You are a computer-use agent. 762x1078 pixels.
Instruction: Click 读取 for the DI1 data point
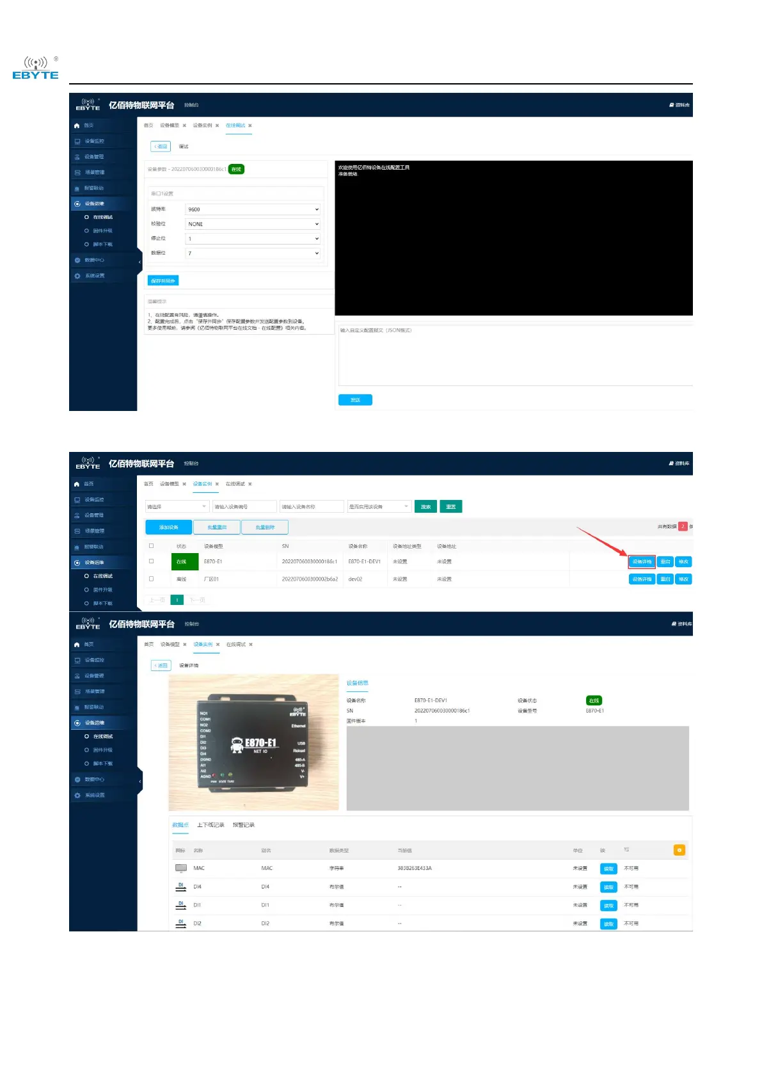(x=608, y=906)
